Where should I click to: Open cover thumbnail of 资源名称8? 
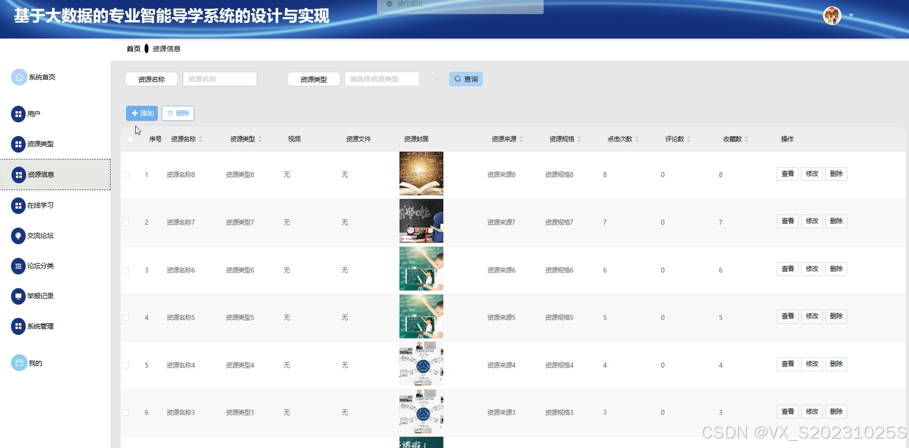tap(421, 174)
